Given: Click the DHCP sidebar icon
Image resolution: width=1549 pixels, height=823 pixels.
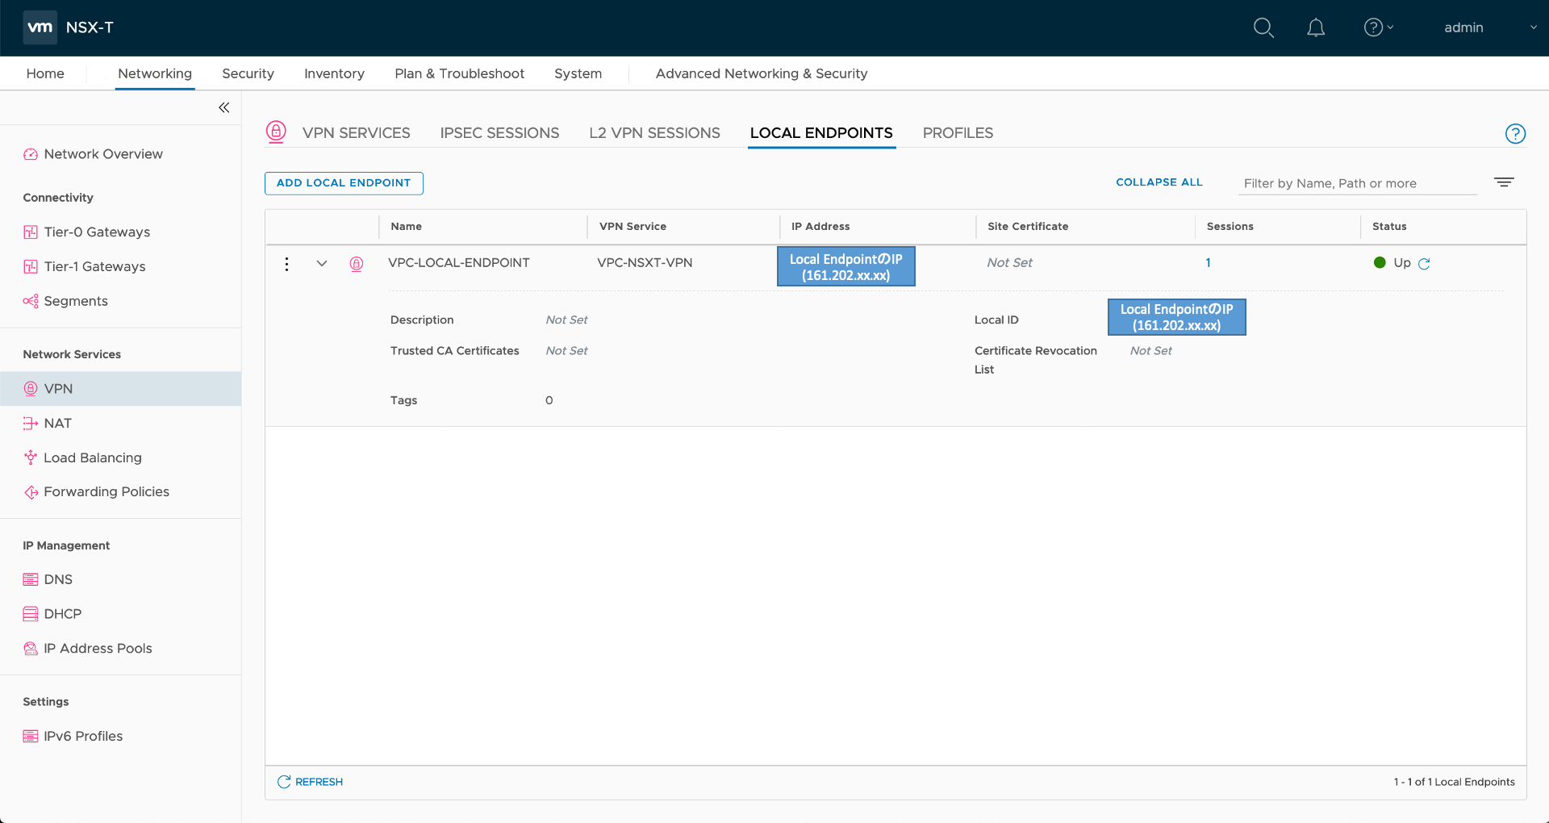Looking at the screenshot, I should point(31,614).
